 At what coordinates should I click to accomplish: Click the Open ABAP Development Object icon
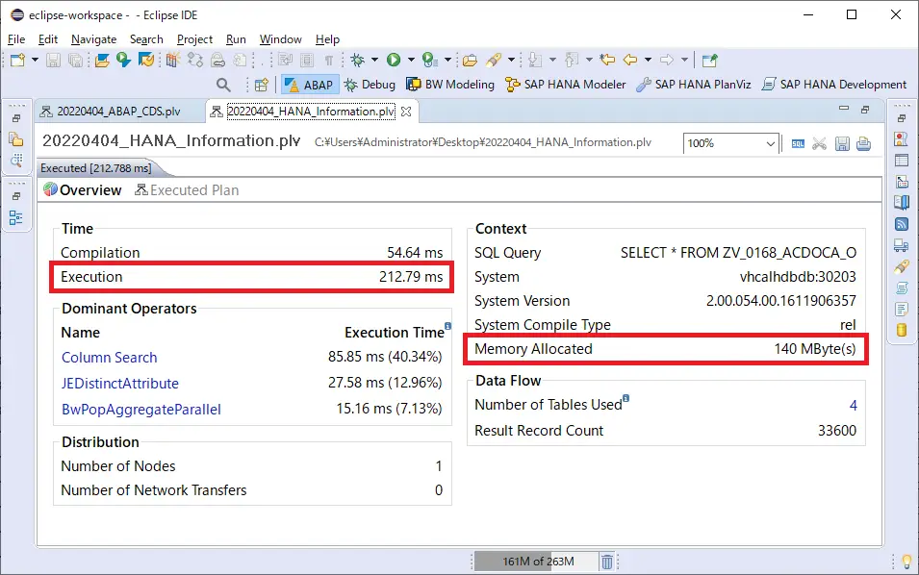102,60
